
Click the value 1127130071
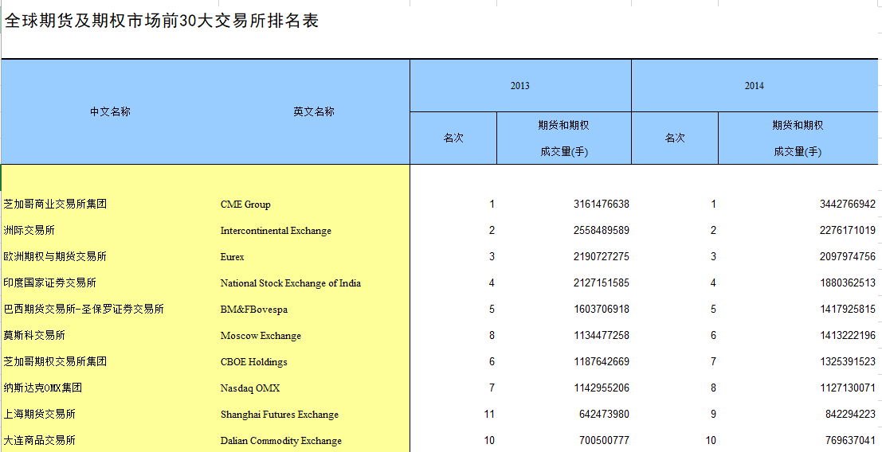tap(848, 388)
